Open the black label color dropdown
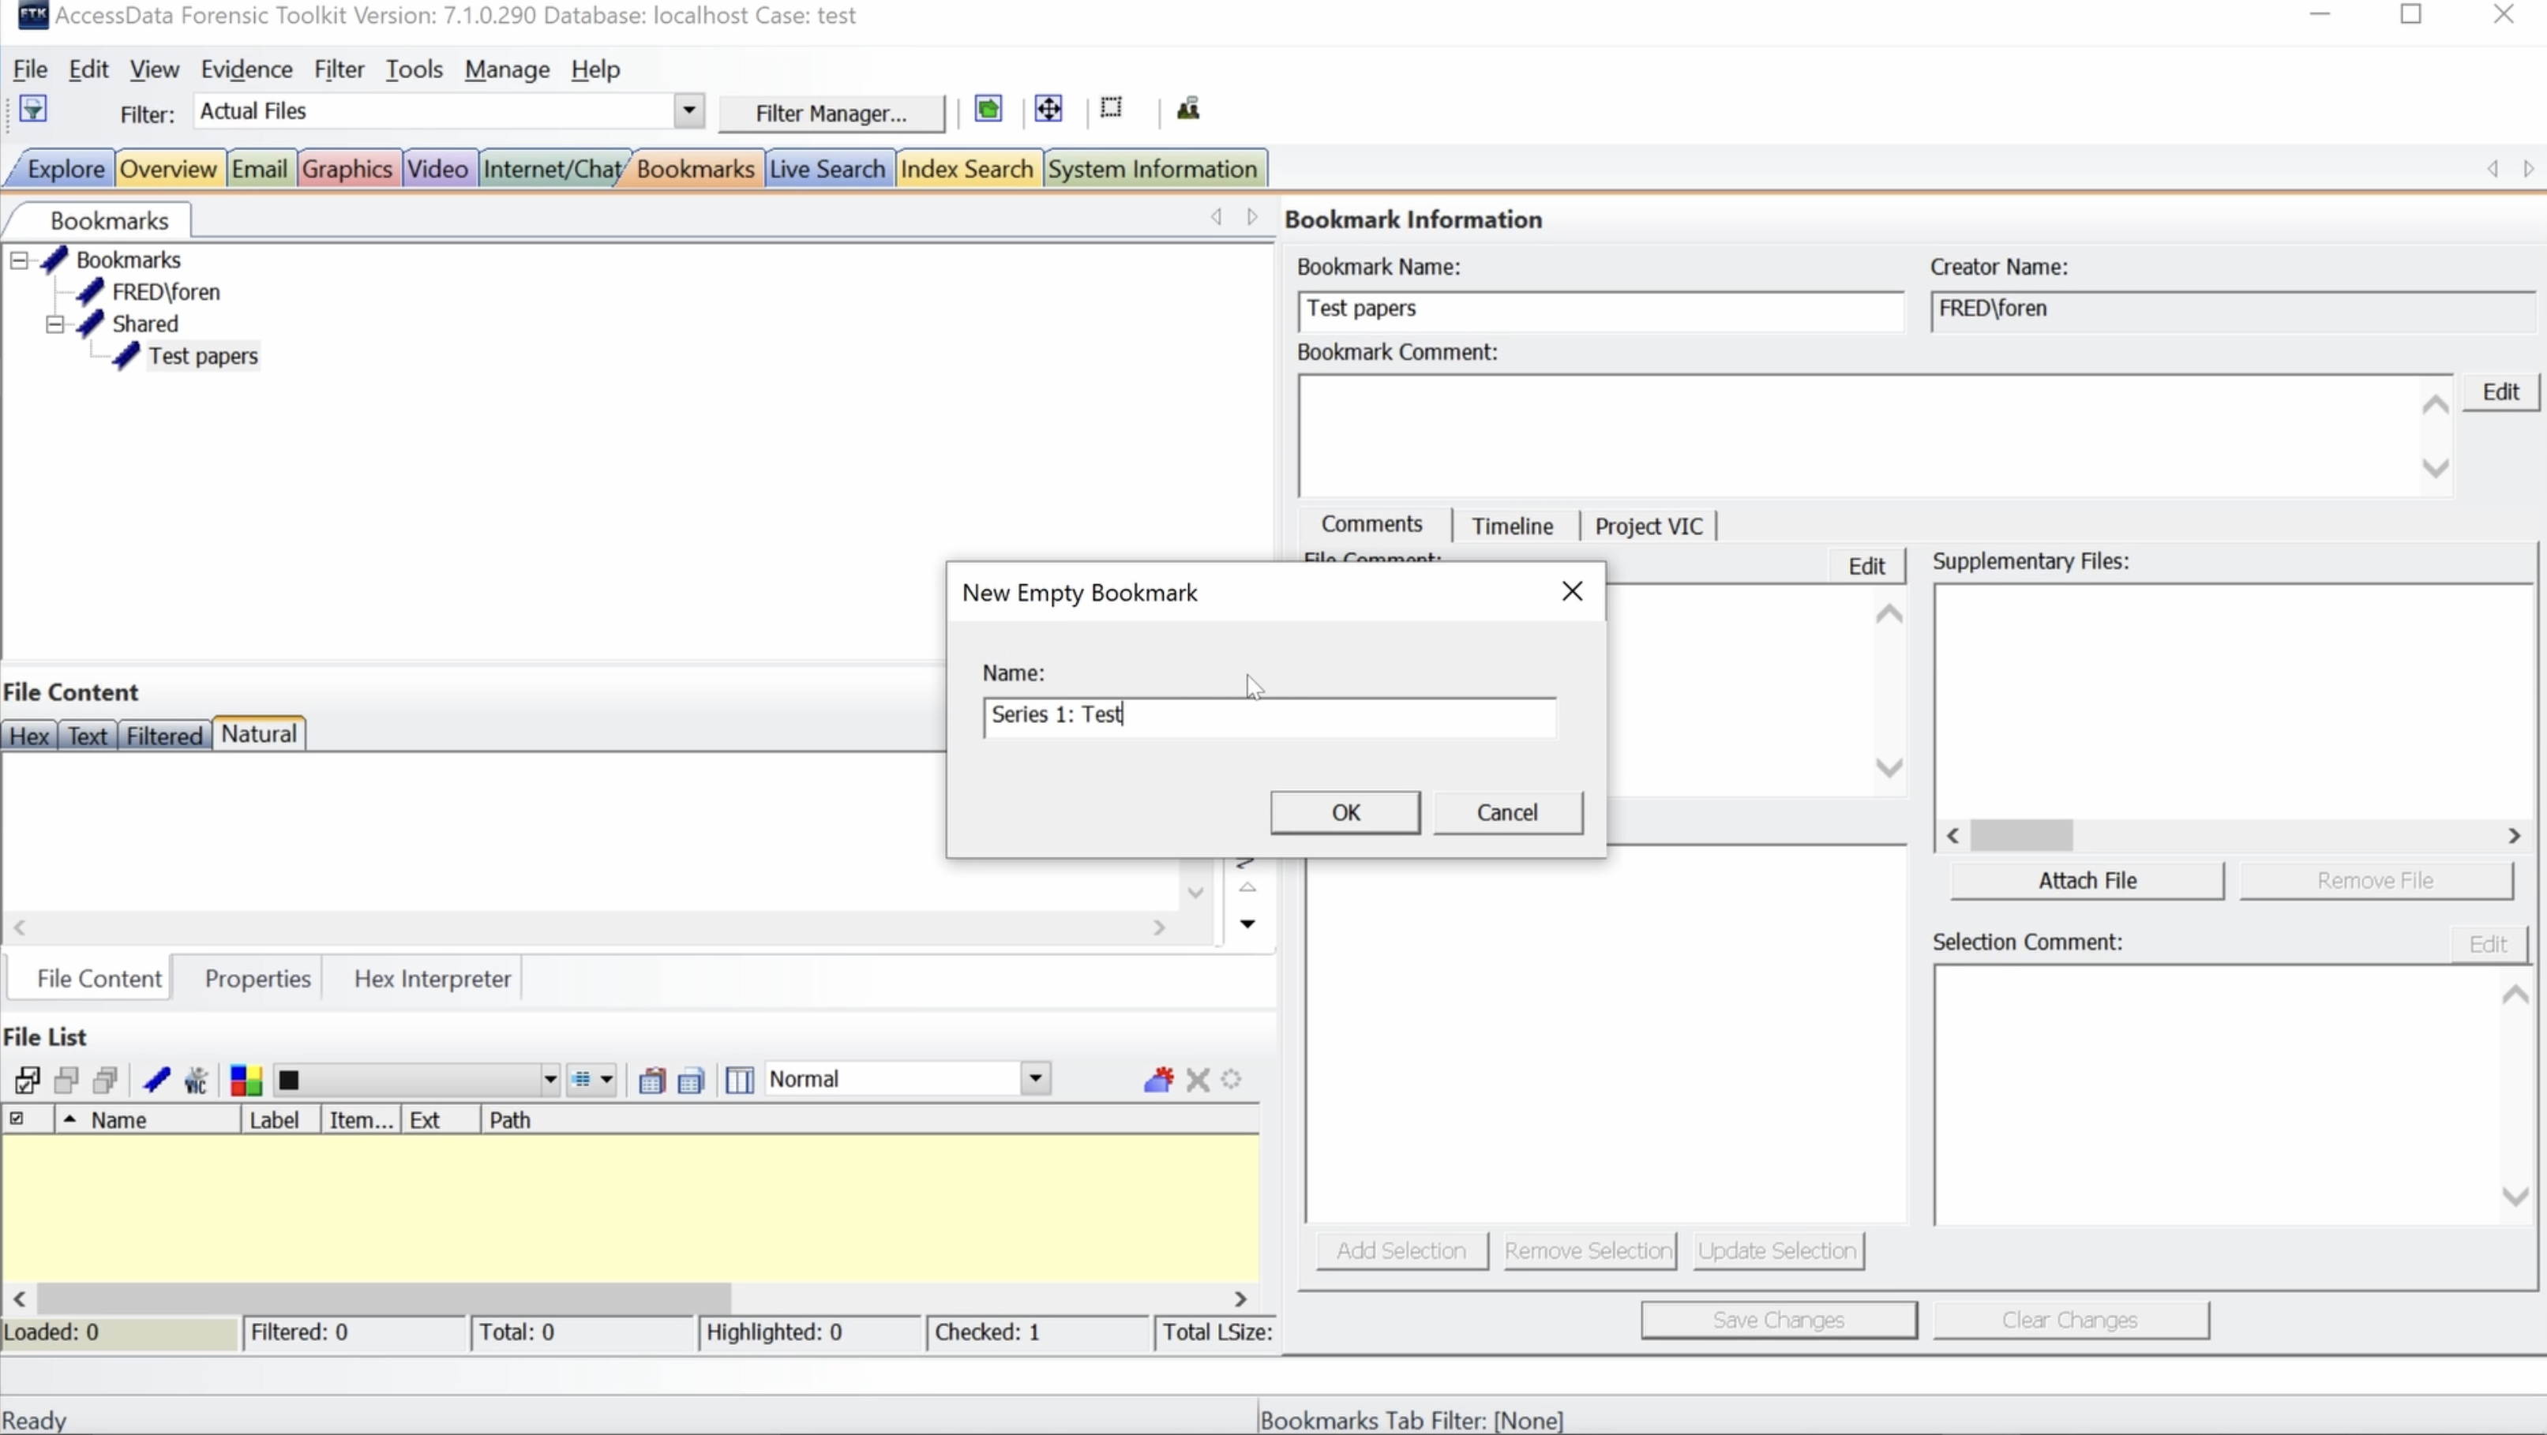 (x=550, y=1079)
